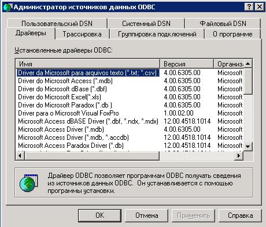The image size is (266, 227).
Task: Sort drivers by Имя column header
Action: [x=88, y=64]
